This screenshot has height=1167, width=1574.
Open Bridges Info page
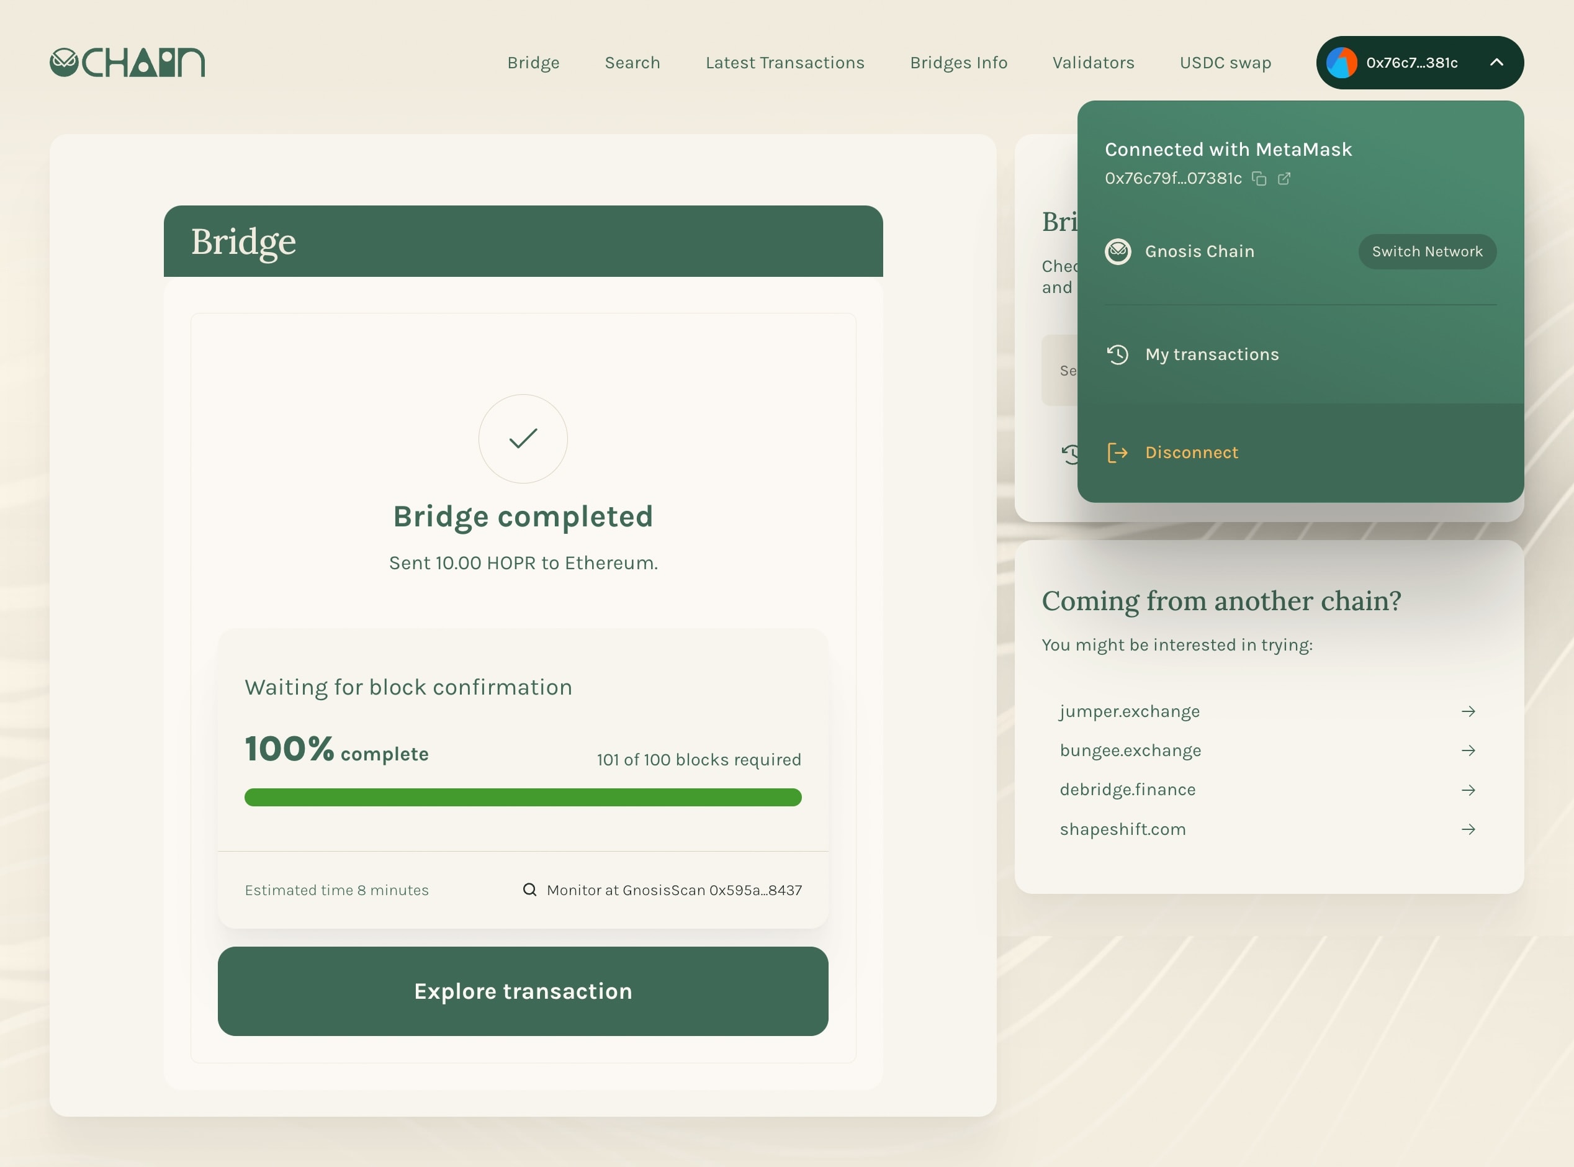pyautogui.click(x=958, y=63)
